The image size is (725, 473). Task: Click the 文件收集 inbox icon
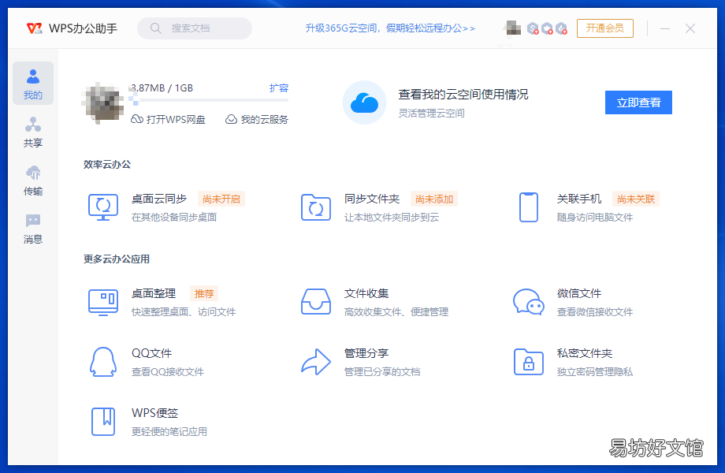316,302
